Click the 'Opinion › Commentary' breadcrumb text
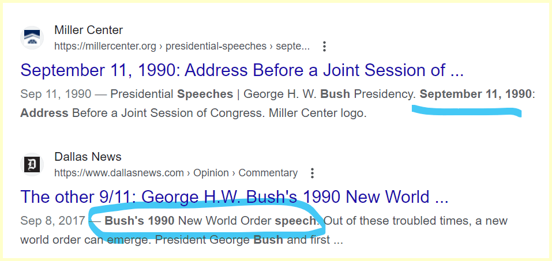This screenshot has height=261, width=552. pos(245,173)
